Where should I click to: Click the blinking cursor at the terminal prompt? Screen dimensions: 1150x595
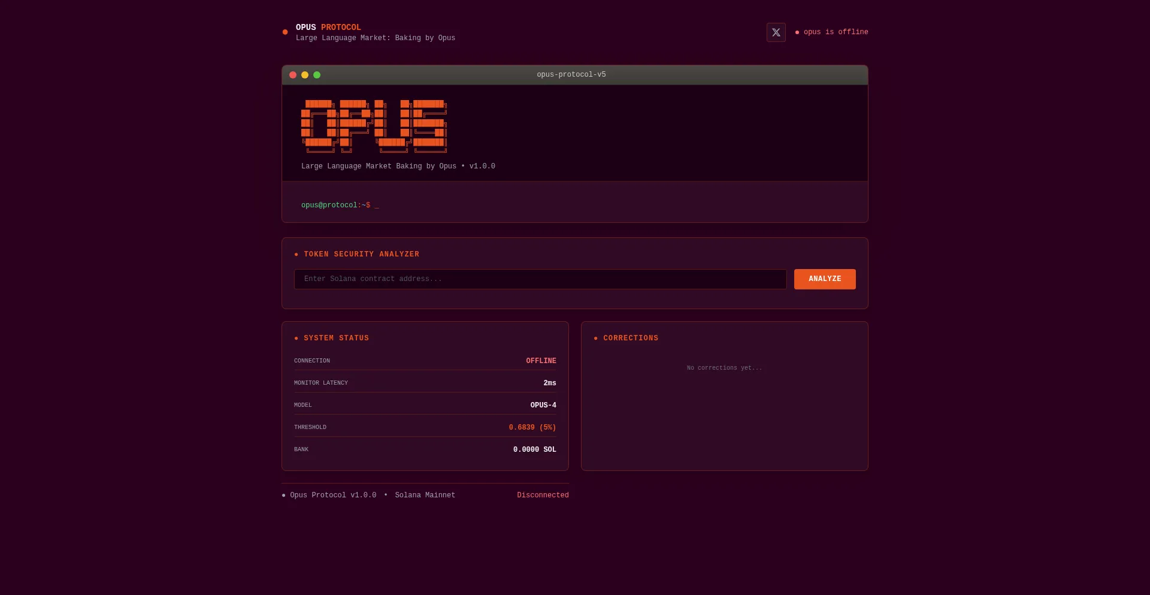377,205
